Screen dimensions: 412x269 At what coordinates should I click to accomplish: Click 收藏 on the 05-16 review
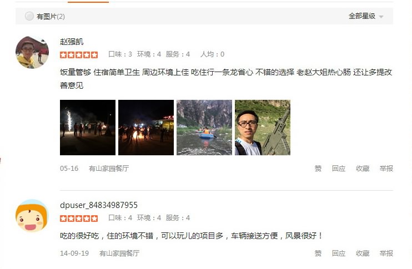(363, 169)
